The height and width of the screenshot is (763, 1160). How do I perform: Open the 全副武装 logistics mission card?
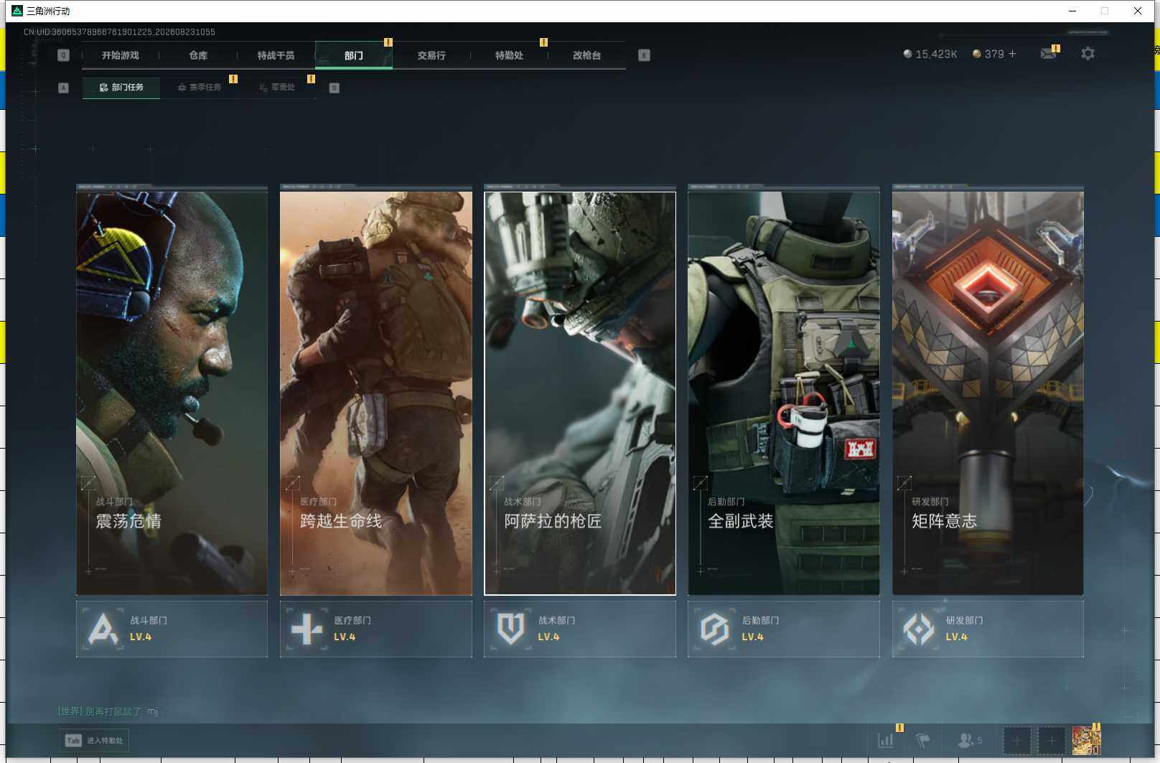coord(784,393)
